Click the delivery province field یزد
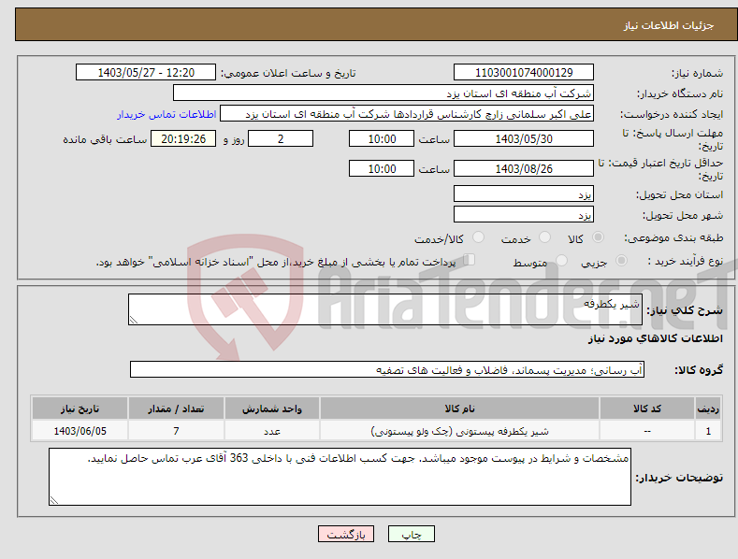738x559 pixels. pos(524,193)
